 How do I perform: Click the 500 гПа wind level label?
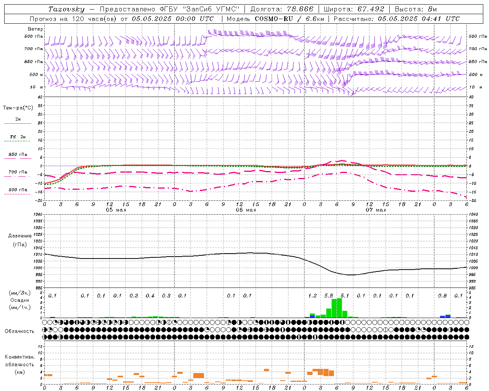tap(33, 37)
